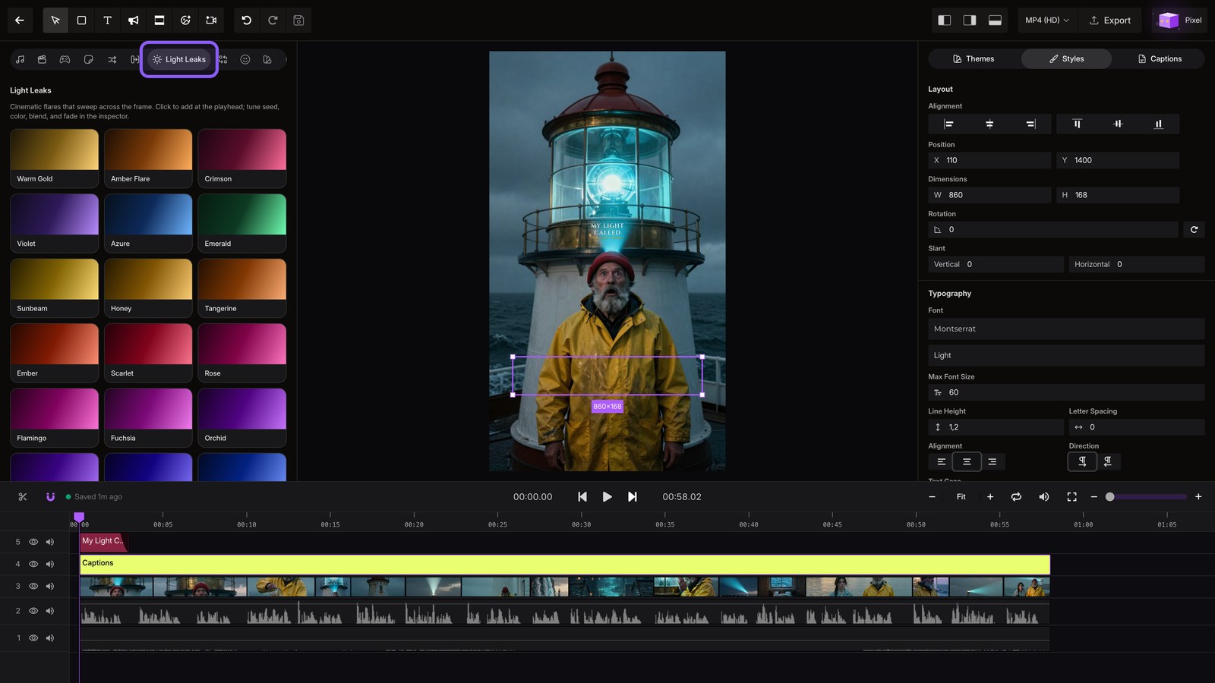Select the Light Leaks tab
1215x683 pixels.
(179, 59)
